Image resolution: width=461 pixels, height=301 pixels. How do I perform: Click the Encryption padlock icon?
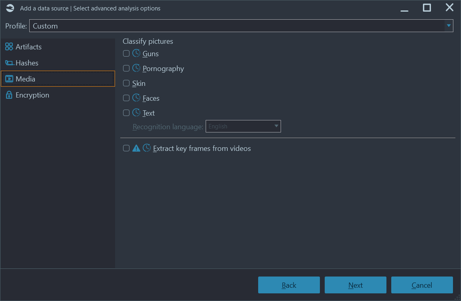(9, 95)
